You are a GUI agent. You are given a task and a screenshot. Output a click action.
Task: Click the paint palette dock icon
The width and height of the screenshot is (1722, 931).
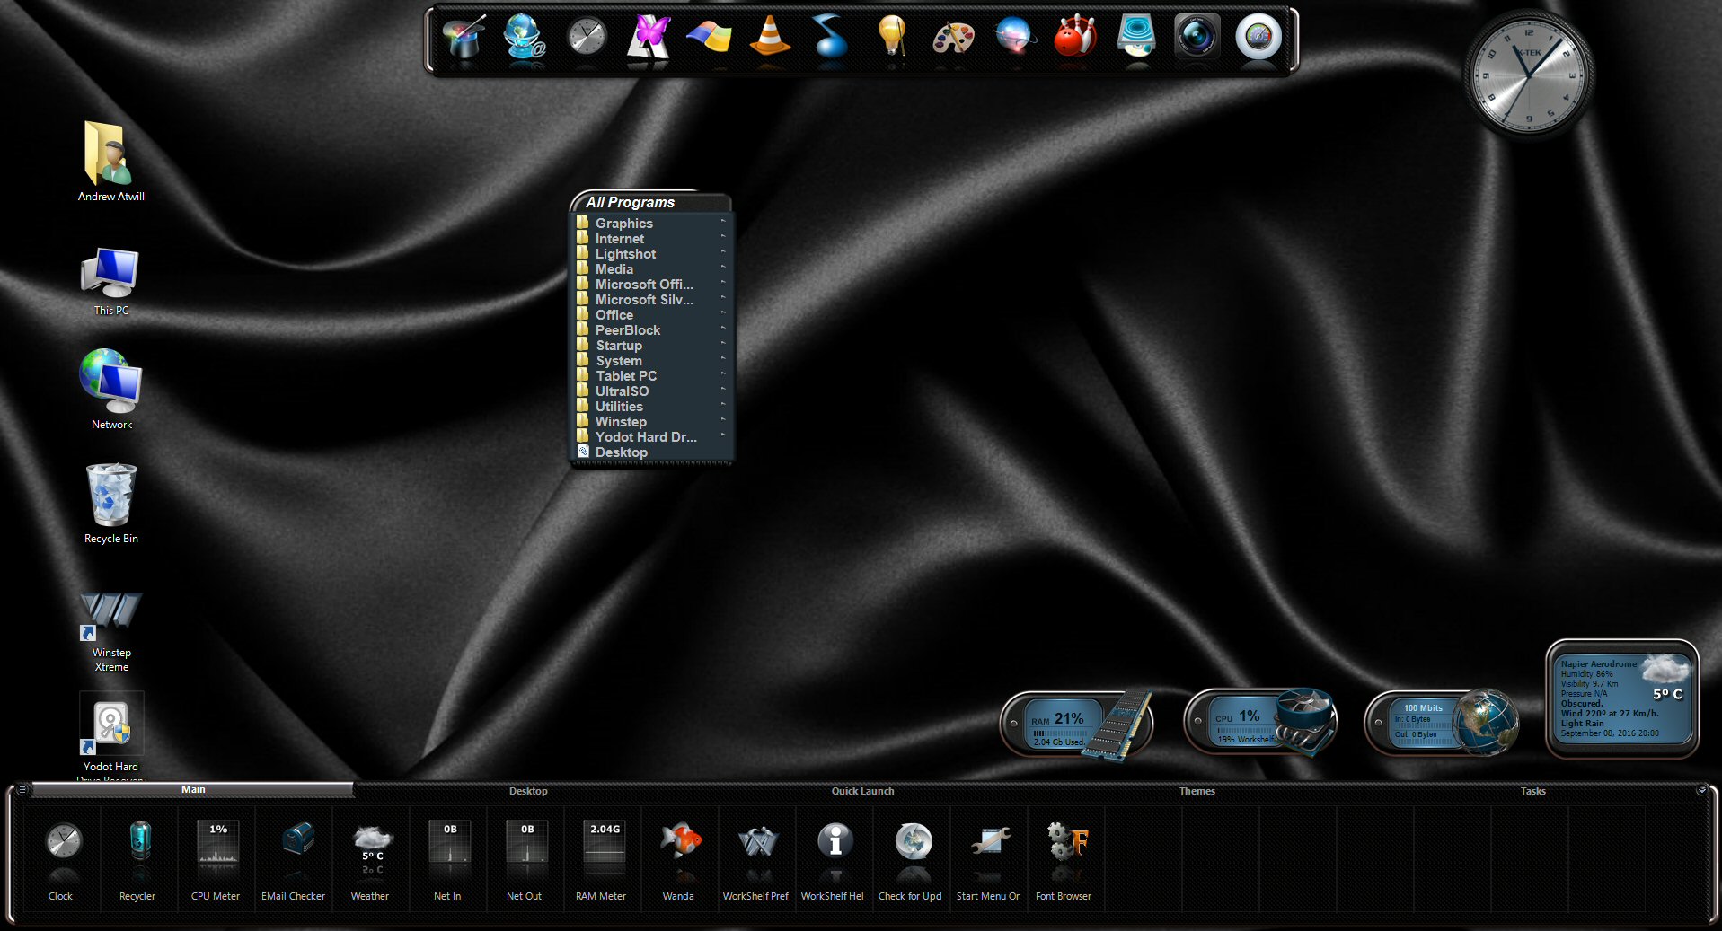(x=953, y=38)
